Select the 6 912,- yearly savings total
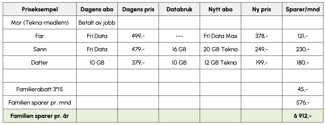 click(302, 116)
